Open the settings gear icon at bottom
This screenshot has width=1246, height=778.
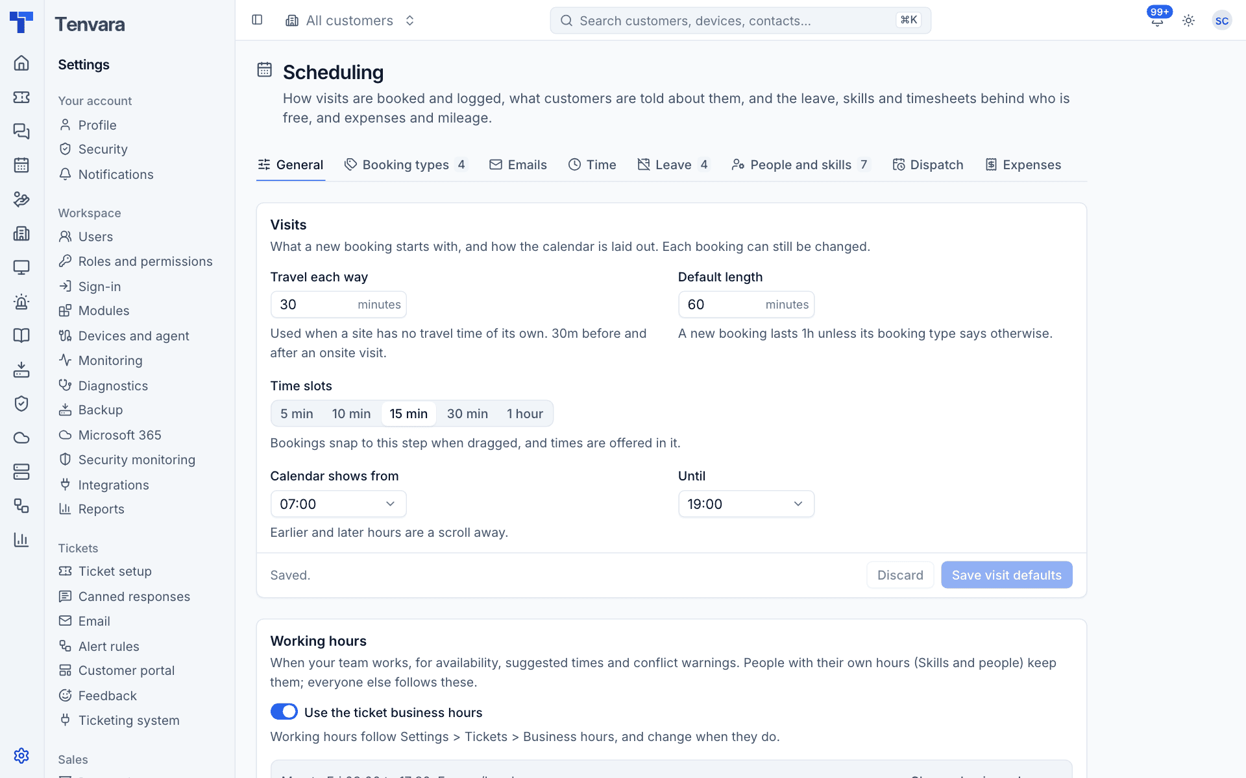21,755
